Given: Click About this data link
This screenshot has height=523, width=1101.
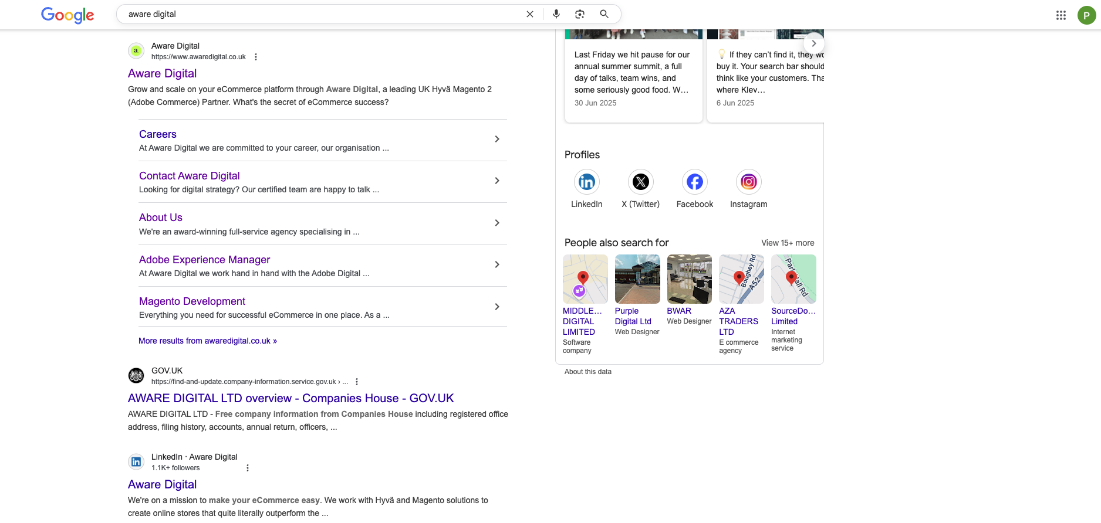Looking at the screenshot, I should pyautogui.click(x=588, y=372).
